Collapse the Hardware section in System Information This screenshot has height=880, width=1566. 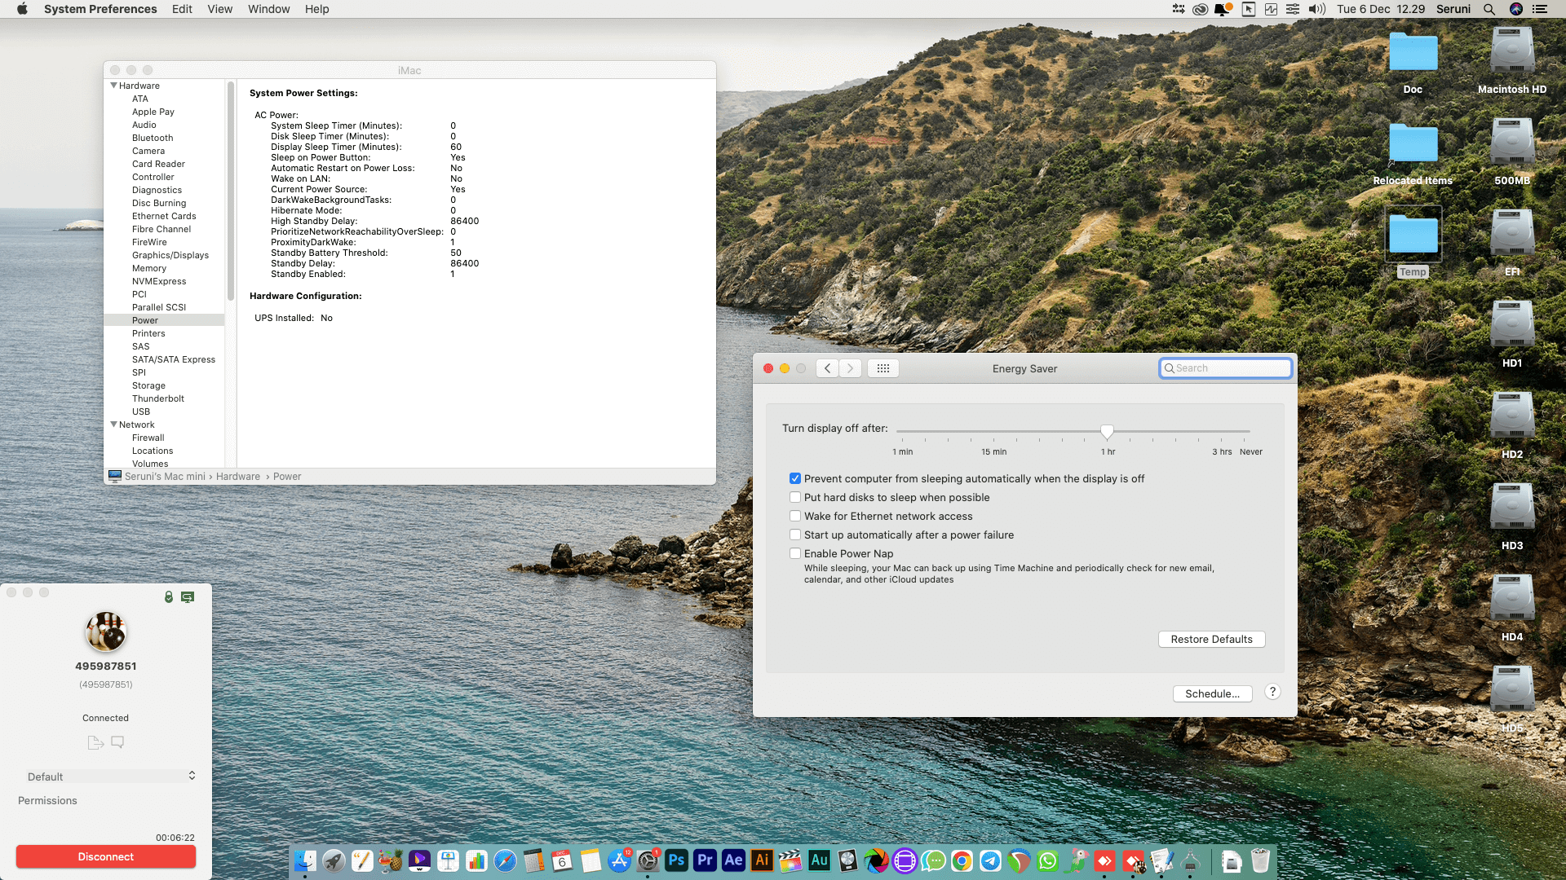tap(113, 86)
